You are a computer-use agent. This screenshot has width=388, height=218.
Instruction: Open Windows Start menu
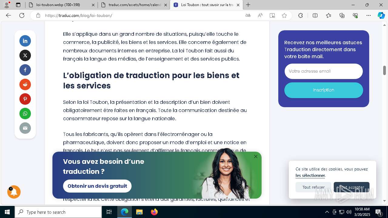click(x=7, y=212)
